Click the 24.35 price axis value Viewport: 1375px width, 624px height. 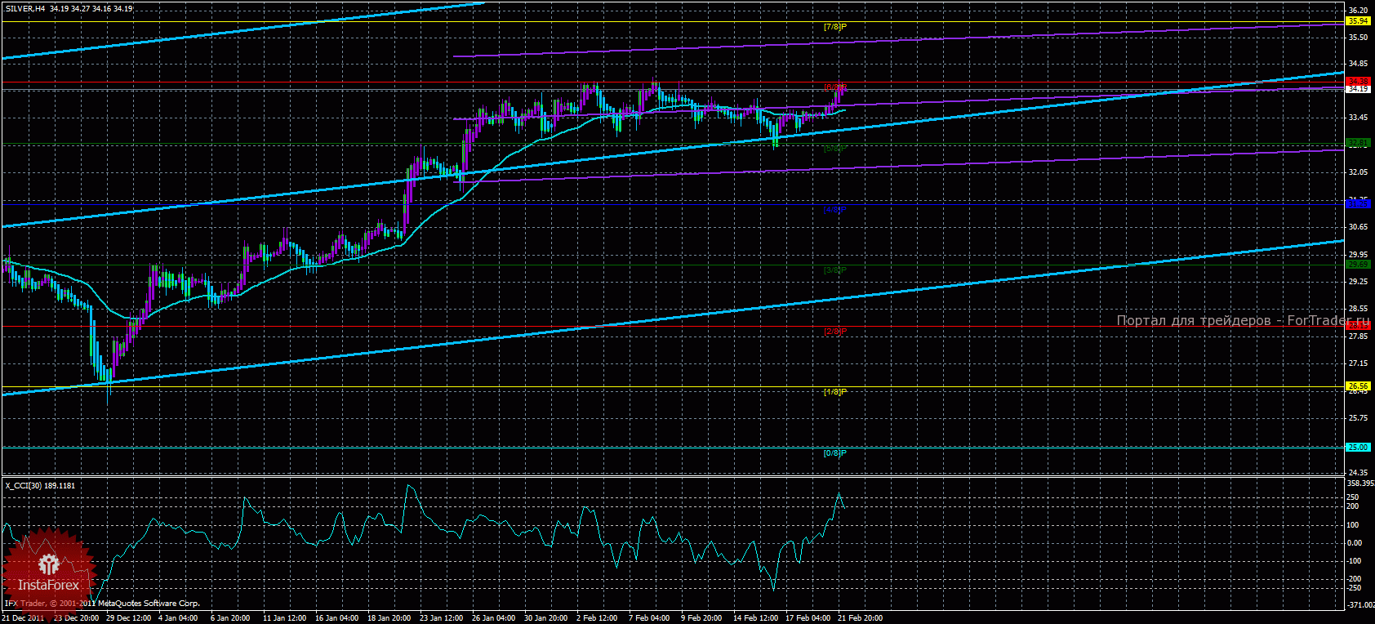click(1358, 473)
